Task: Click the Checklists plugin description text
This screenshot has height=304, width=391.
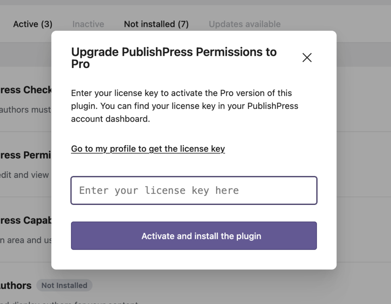Action: click(x=25, y=110)
